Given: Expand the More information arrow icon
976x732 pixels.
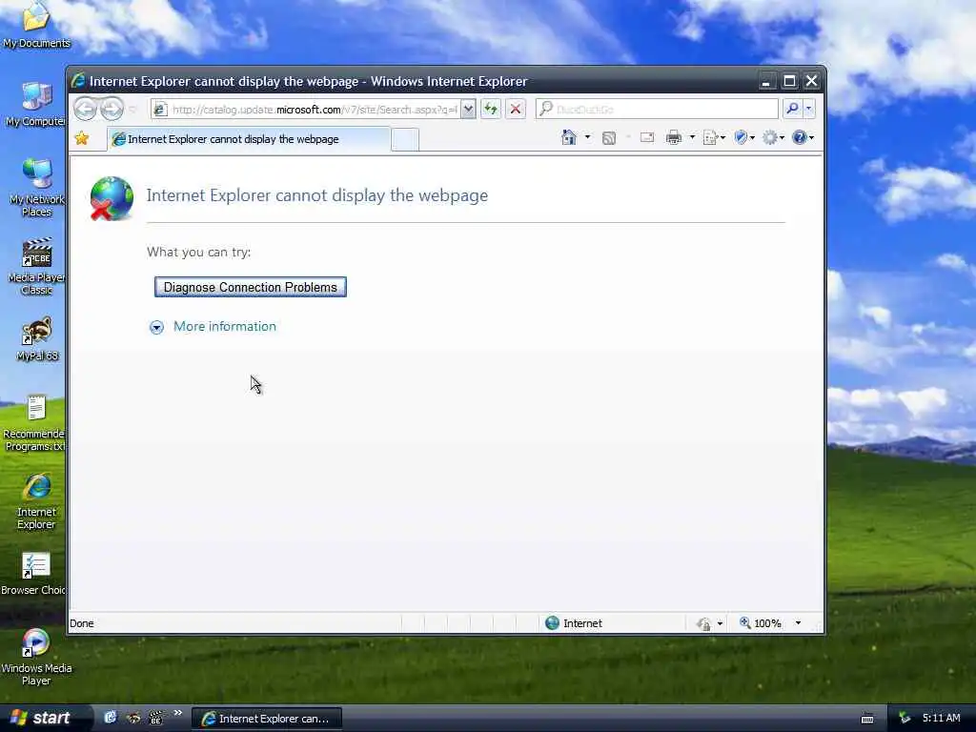Looking at the screenshot, I should [x=156, y=328].
